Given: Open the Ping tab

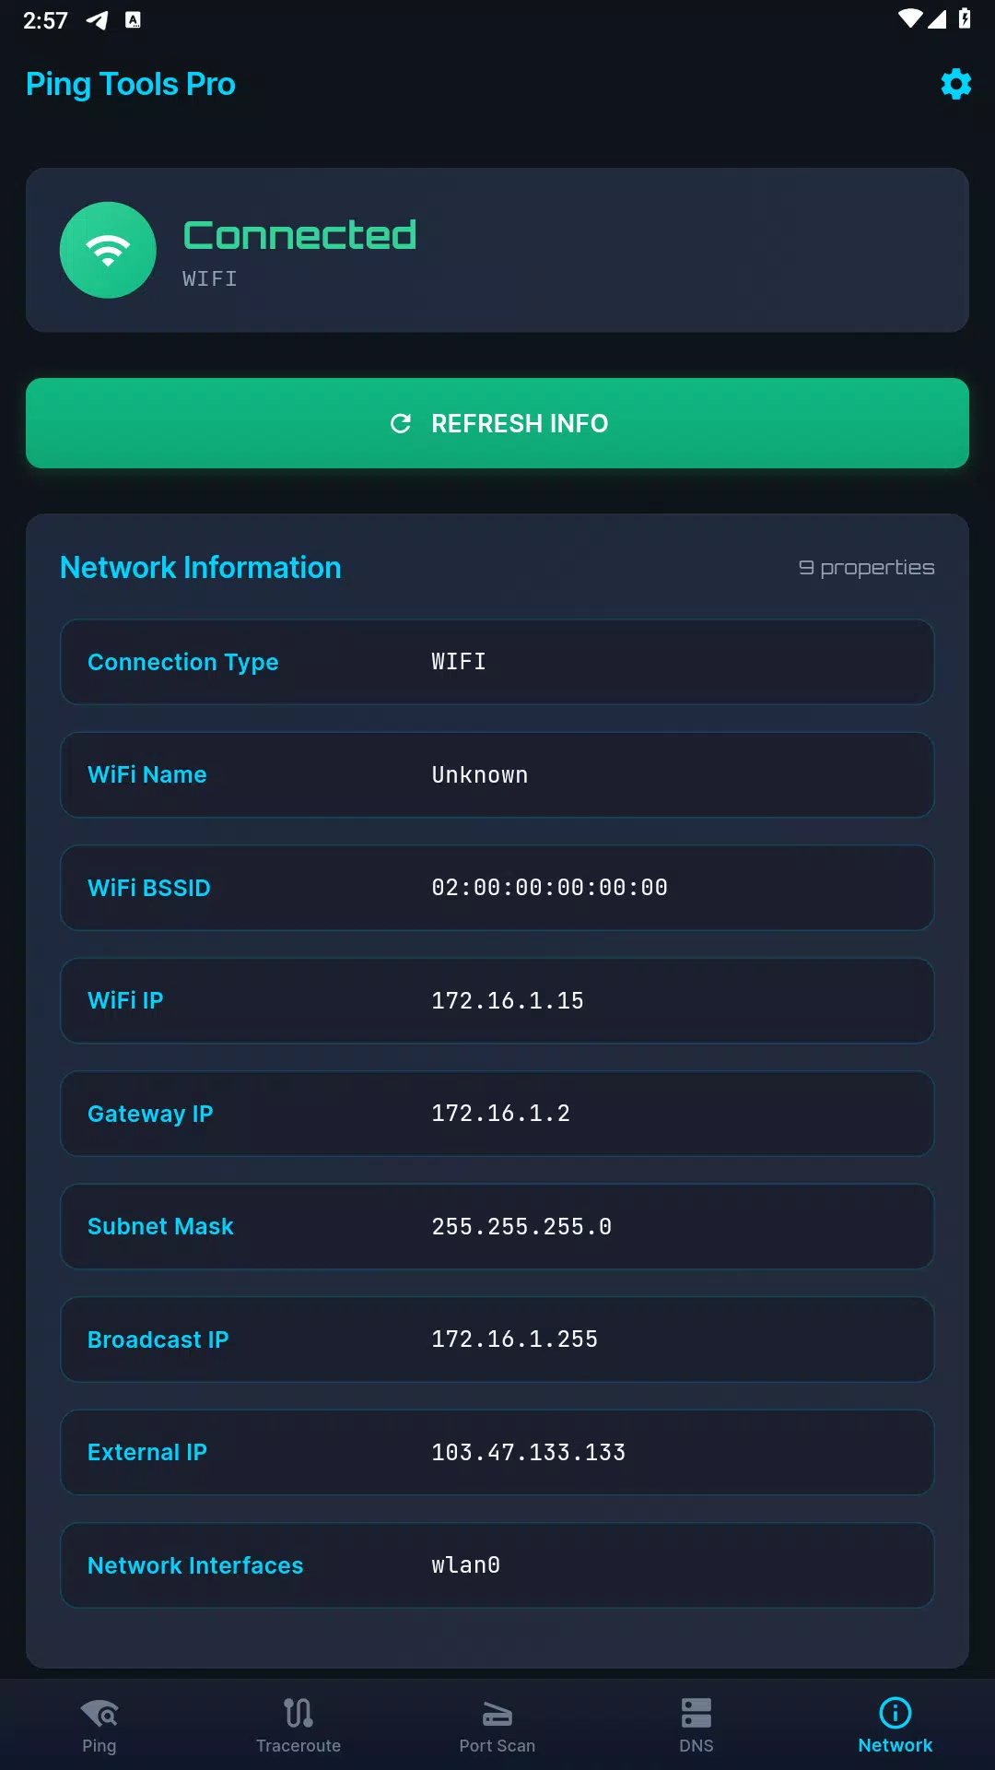Looking at the screenshot, I should (99, 1725).
